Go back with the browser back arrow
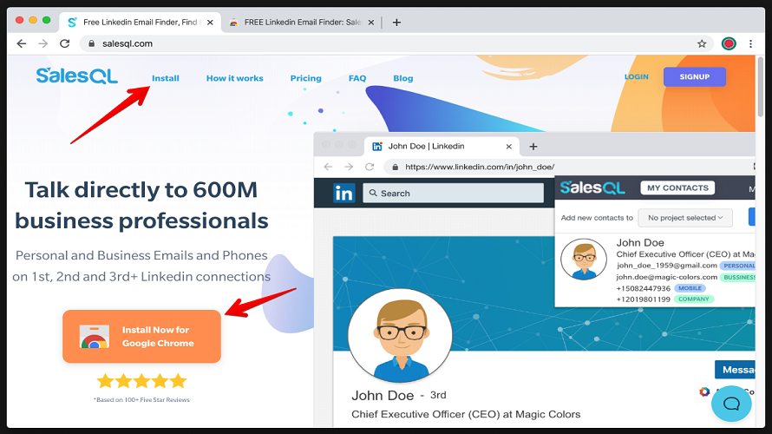The width and height of the screenshot is (772, 434). pyautogui.click(x=21, y=43)
